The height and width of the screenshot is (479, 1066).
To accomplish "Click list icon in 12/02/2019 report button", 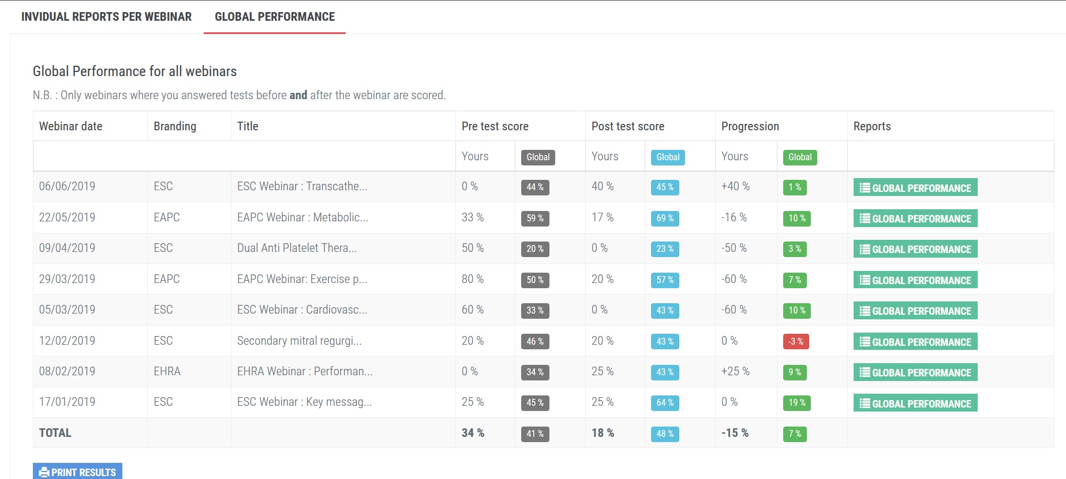I will point(865,342).
